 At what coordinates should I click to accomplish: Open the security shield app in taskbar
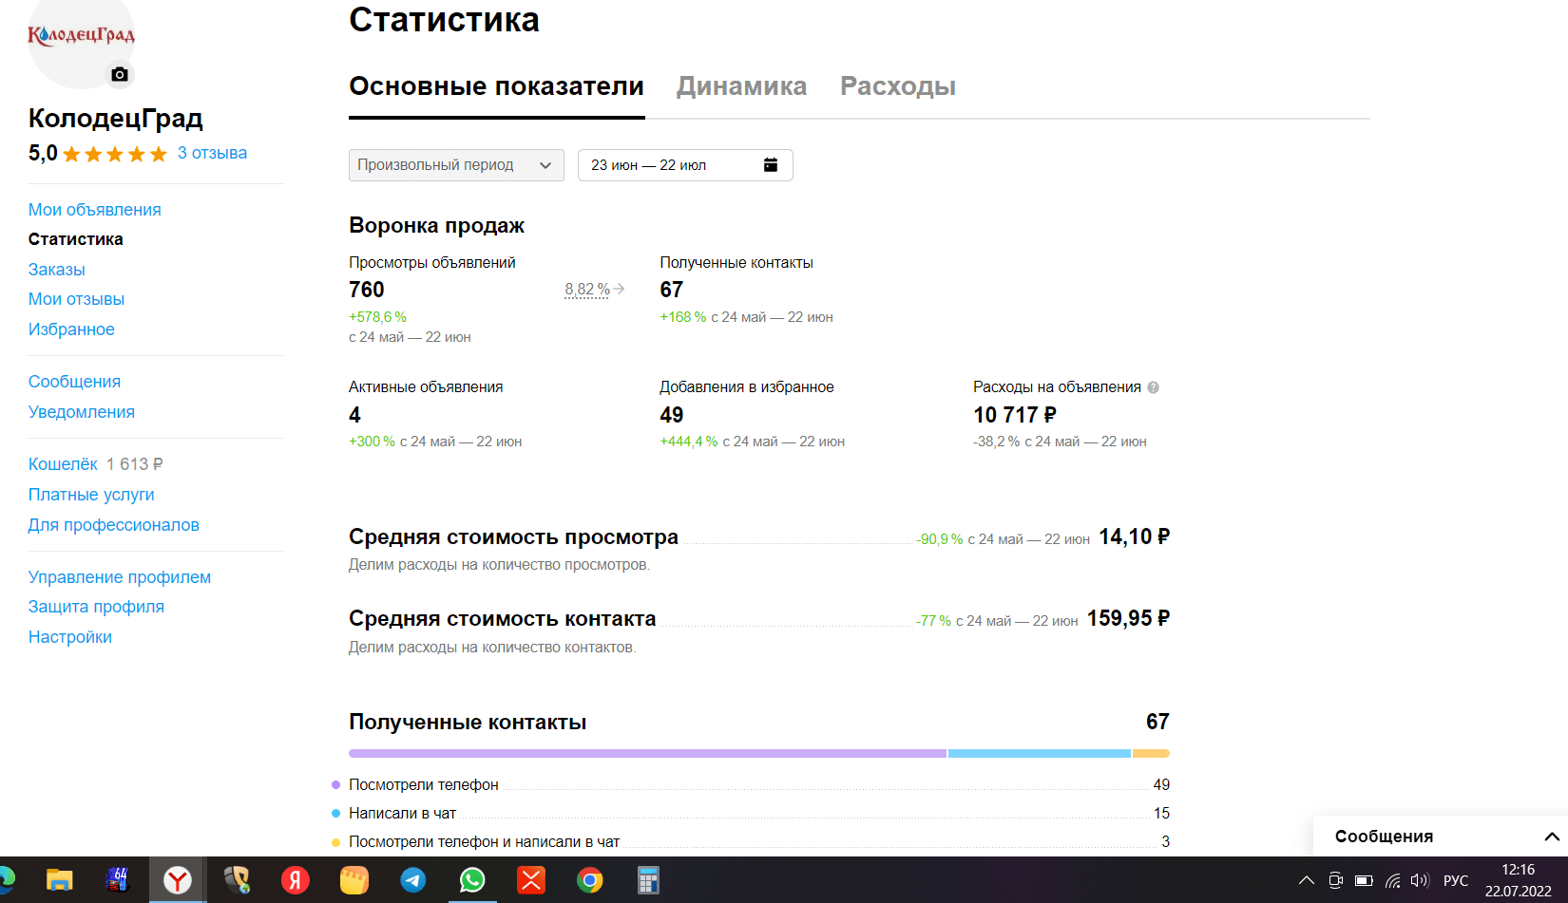coord(237,880)
